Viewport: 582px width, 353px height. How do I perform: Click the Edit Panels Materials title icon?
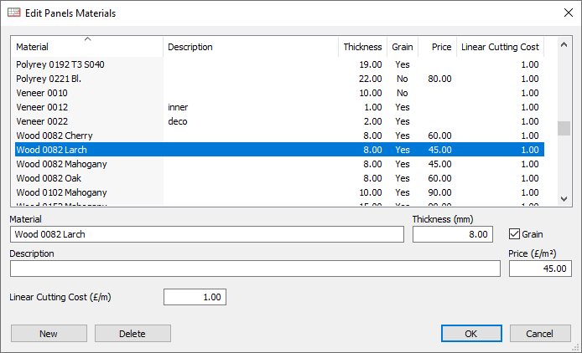(x=13, y=13)
